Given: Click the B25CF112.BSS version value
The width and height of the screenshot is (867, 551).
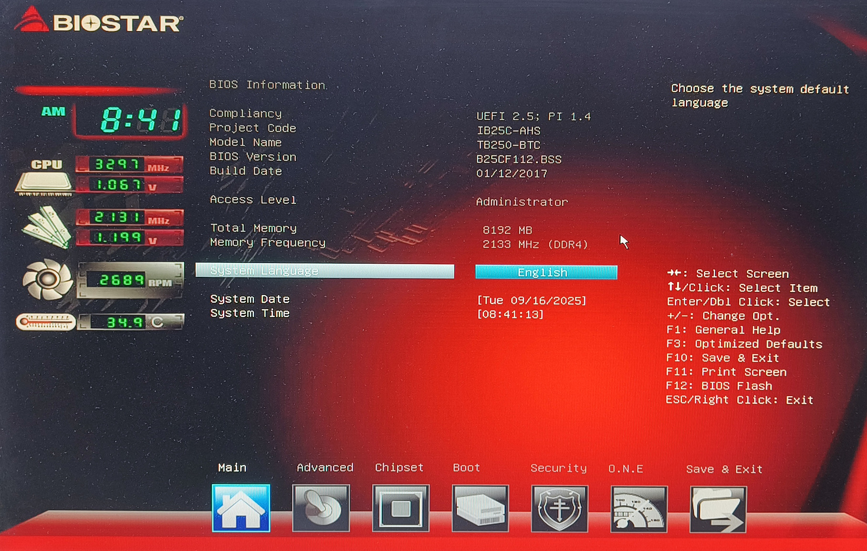Looking at the screenshot, I should (519, 159).
